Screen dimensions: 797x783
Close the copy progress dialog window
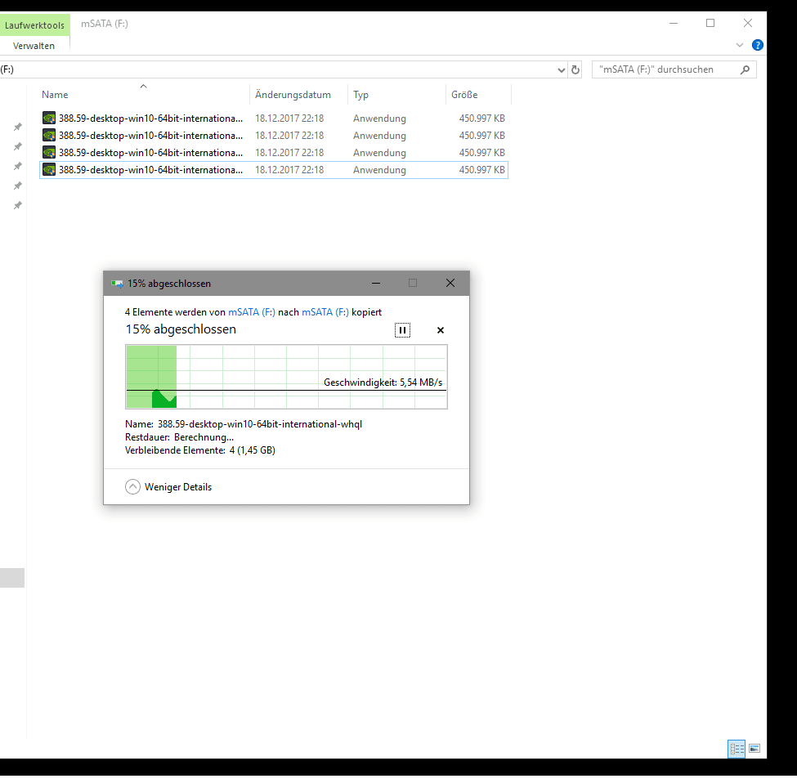click(450, 283)
